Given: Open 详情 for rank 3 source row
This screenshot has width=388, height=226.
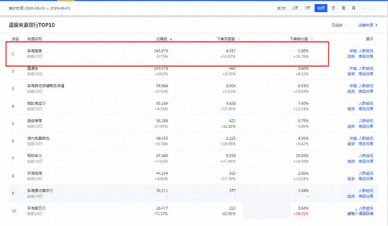Looking at the screenshot, I should (x=353, y=86).
